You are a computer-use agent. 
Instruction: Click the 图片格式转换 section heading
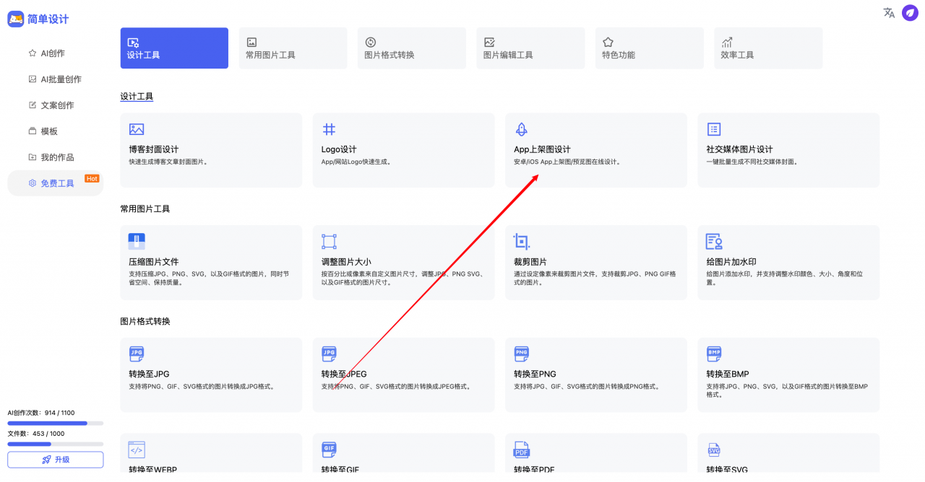click(145, 322)
